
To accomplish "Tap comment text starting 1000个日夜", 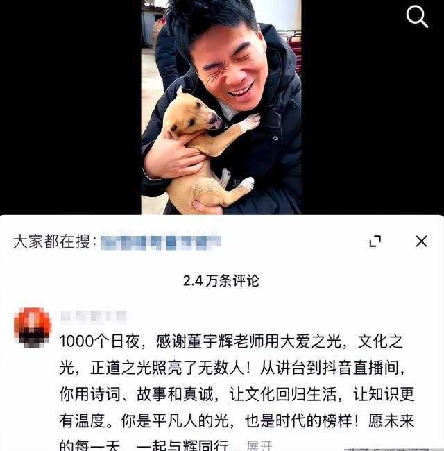I will [231, 341].
